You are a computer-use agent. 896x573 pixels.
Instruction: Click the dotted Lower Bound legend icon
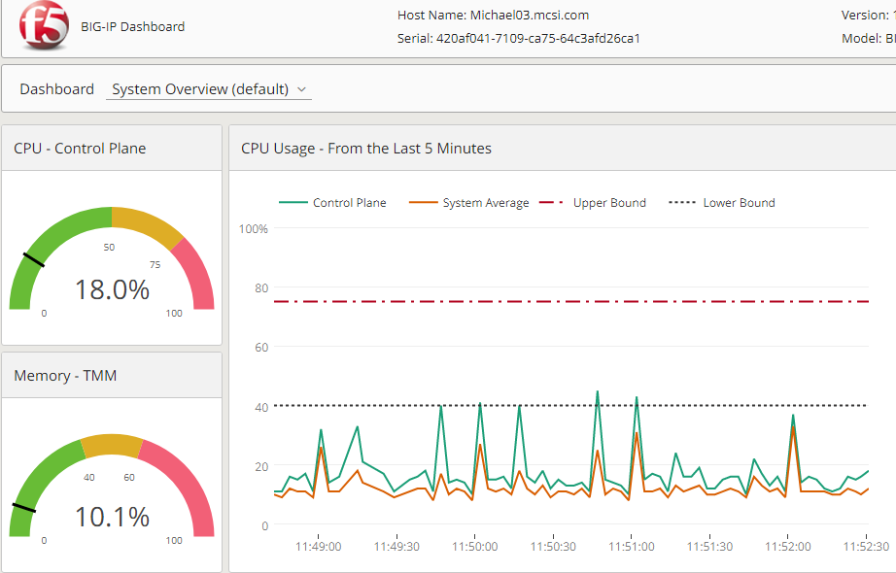(683, 203)
